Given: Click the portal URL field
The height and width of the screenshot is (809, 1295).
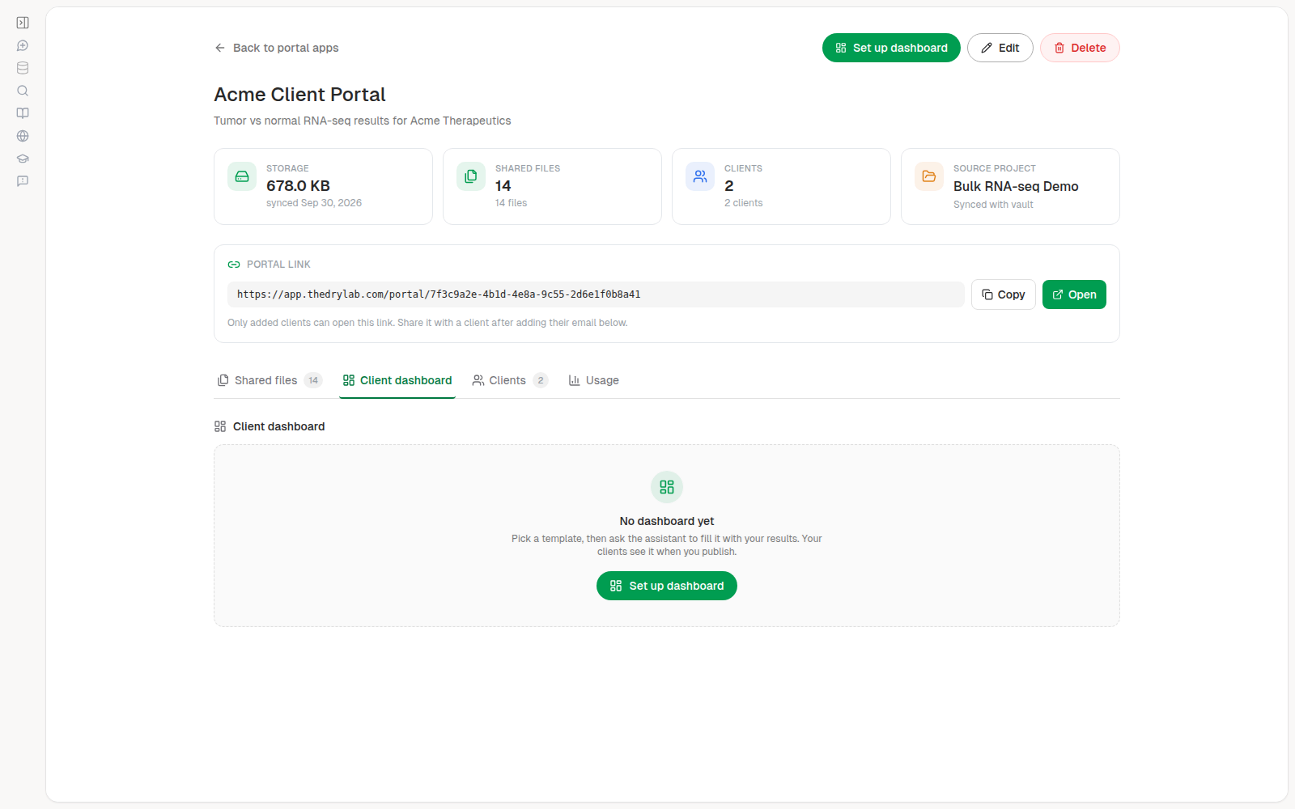Looking at the screenshot, I should pyautogui.click(x=596, y=294).
